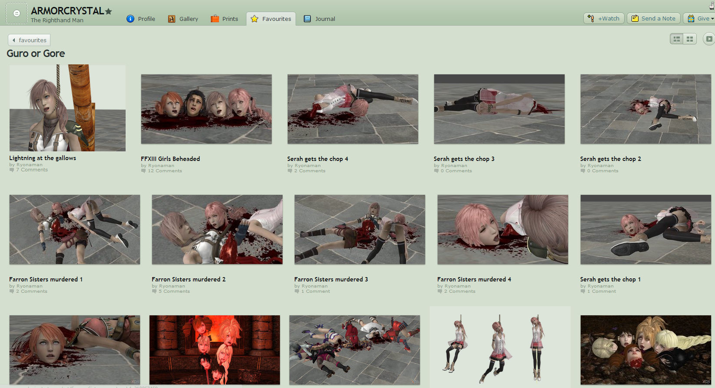The width and height of the screenshot is (715, 388).
Task: Open 'Serah gets the chop 2' title
Action: click(x=611, y=159)
